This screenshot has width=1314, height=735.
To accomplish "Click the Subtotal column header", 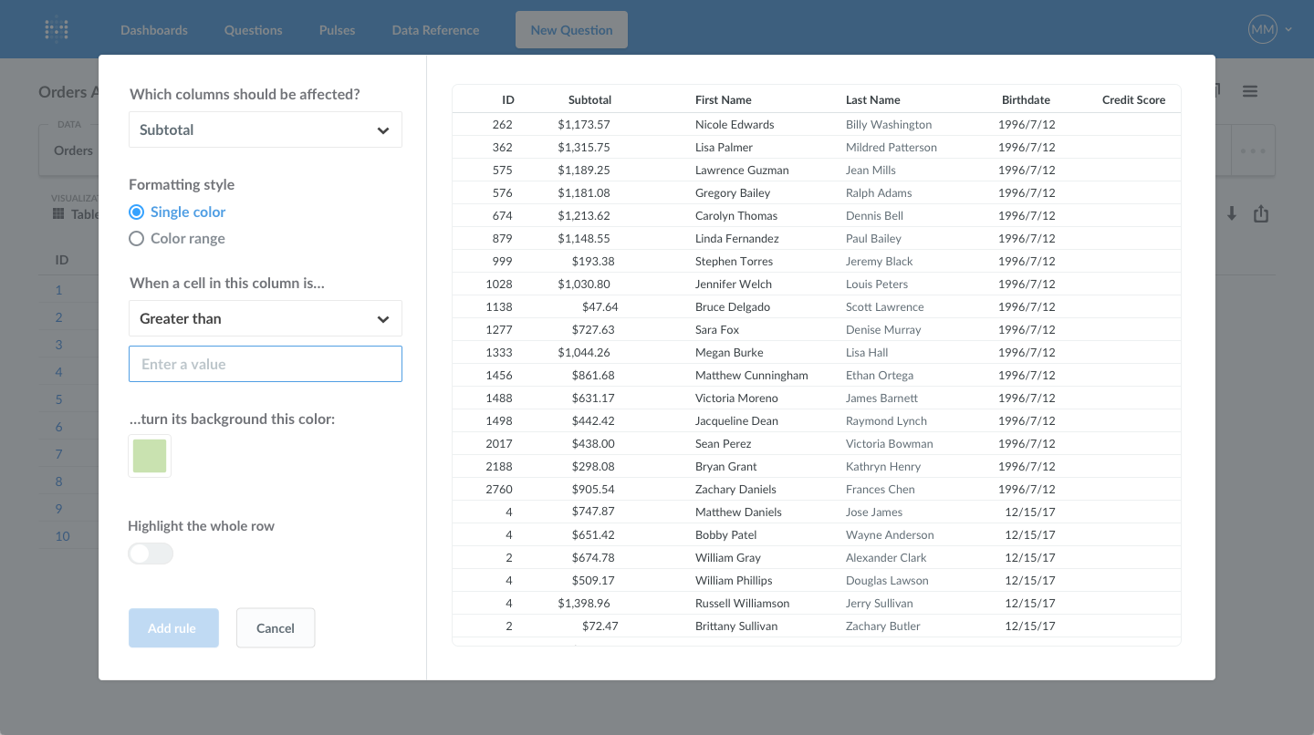I will 589,99.
